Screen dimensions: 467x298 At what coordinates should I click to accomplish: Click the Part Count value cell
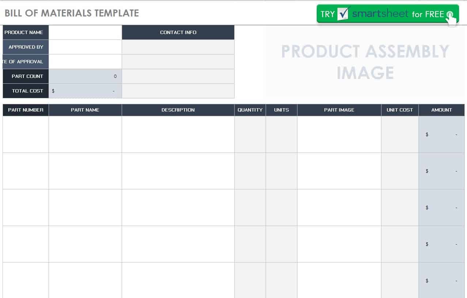pyautogui.click(x=85, y=76)
